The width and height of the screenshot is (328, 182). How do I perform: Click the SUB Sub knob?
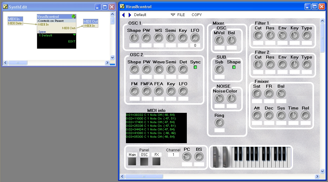pyautogui.click(x=219, y=69)
